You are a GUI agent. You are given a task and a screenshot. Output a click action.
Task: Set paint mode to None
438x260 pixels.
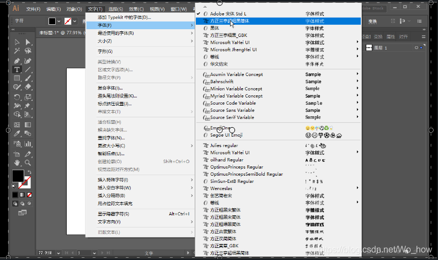coord(29,194)
